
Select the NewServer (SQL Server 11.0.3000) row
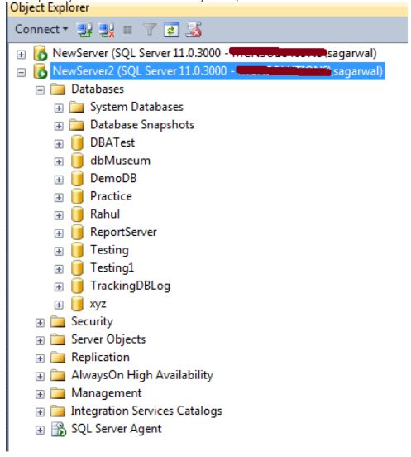tap(214, 53)
